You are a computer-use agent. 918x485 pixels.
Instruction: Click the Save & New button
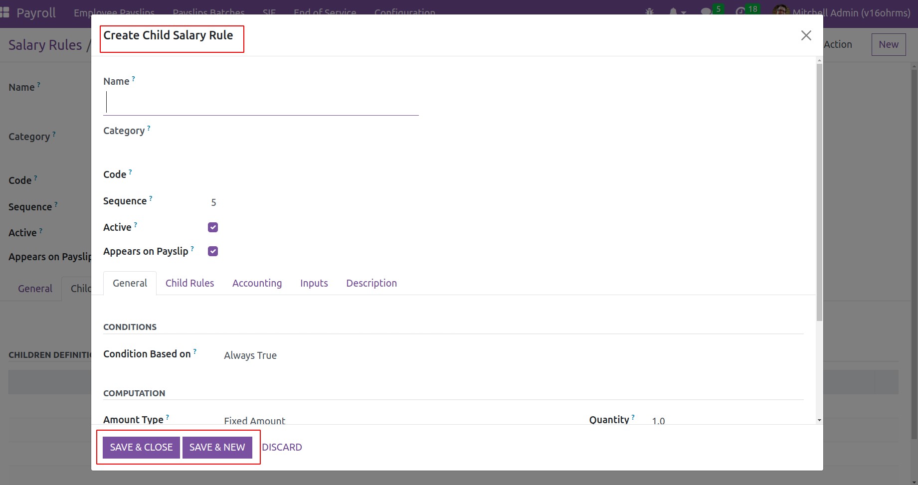point(217,447)
